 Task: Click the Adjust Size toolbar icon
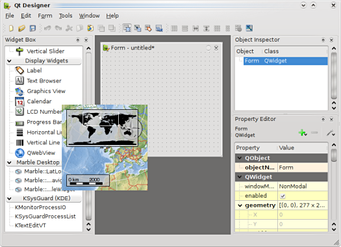(249, 28)
